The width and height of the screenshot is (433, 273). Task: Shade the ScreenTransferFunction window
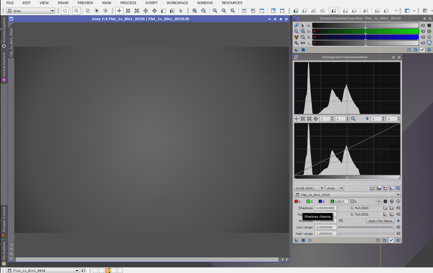click(x=424, y=18)
